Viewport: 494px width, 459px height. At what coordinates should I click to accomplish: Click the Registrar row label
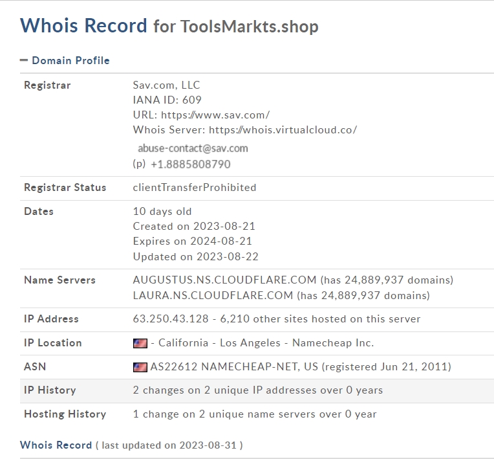(x=47, y=85)
